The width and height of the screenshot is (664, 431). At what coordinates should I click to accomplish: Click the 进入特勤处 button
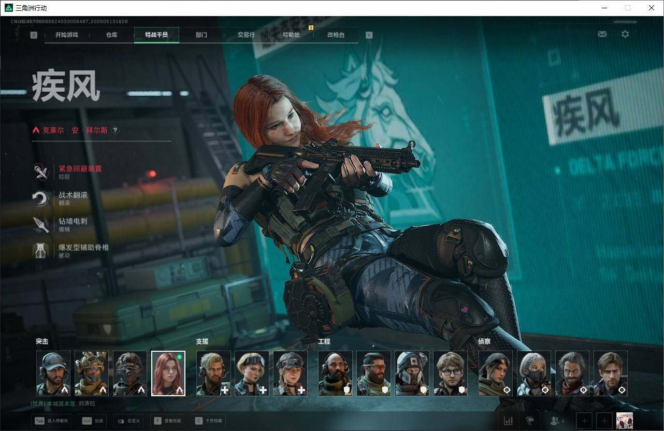pyautogui.click(x=51, y=421)
